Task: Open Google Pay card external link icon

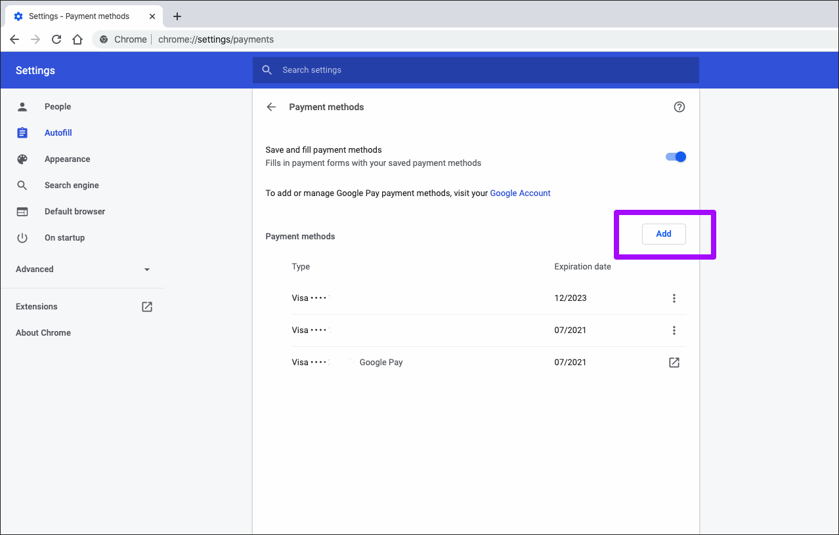Action: point(674,363)
